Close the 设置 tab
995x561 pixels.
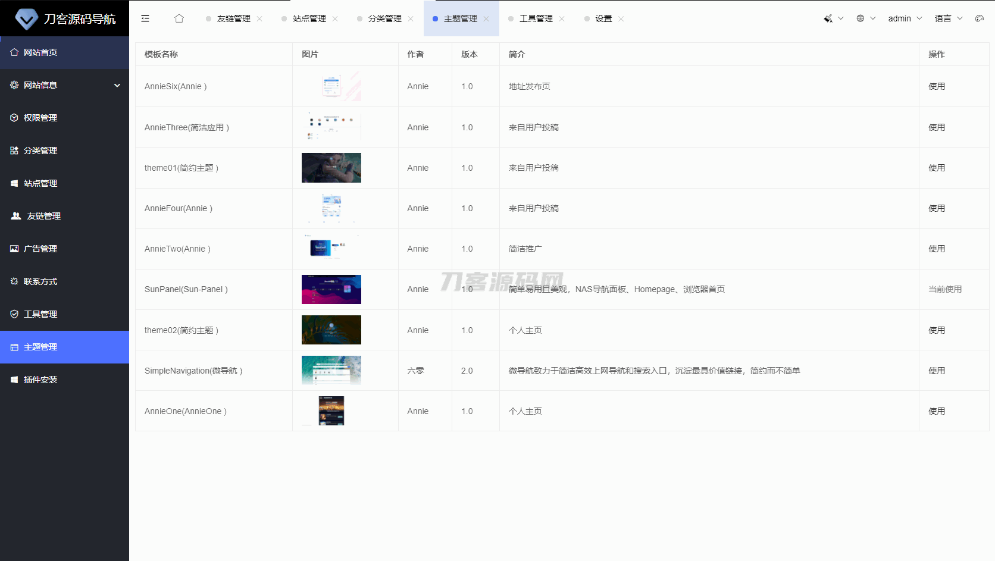click(621, 19)
